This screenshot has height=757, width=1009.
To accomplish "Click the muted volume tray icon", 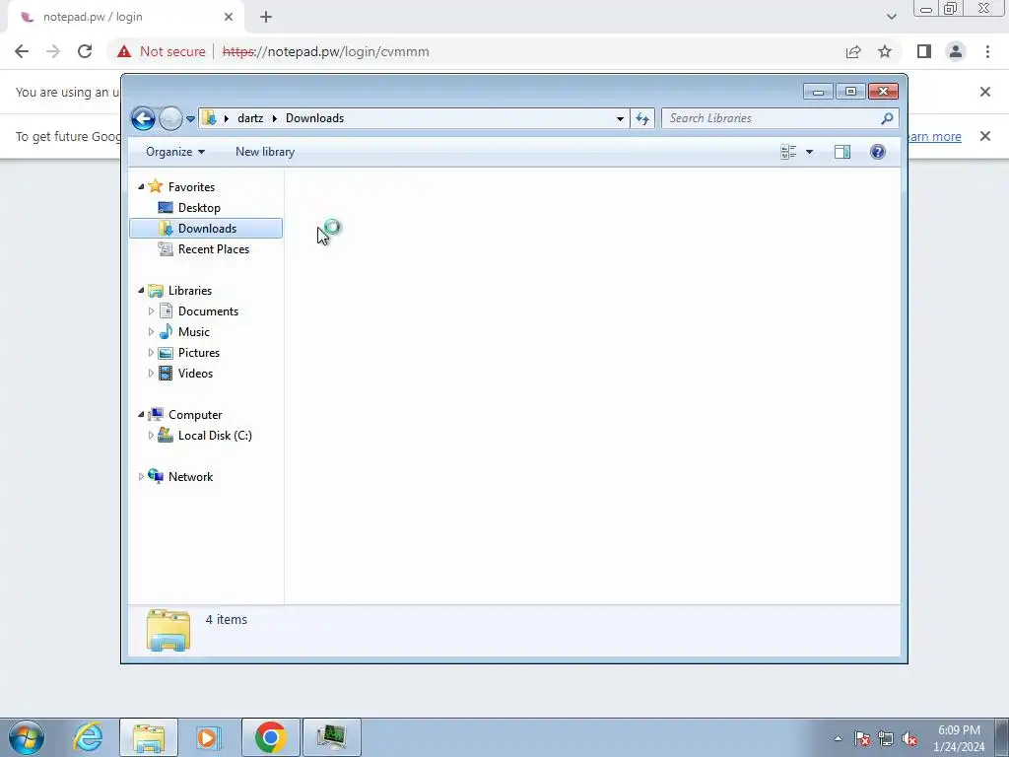I will (x=909, y=739).
